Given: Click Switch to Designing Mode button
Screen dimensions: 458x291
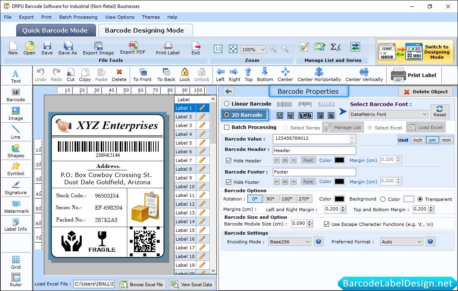Looking at the screenshot, I should click(416, 52).
